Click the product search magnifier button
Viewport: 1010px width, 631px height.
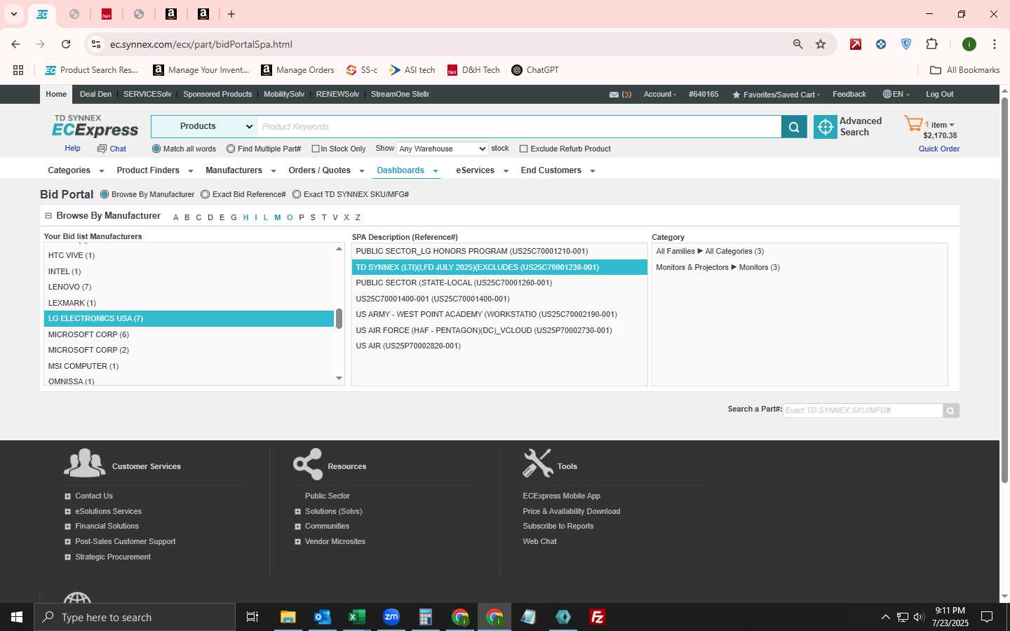coord(794,127)
